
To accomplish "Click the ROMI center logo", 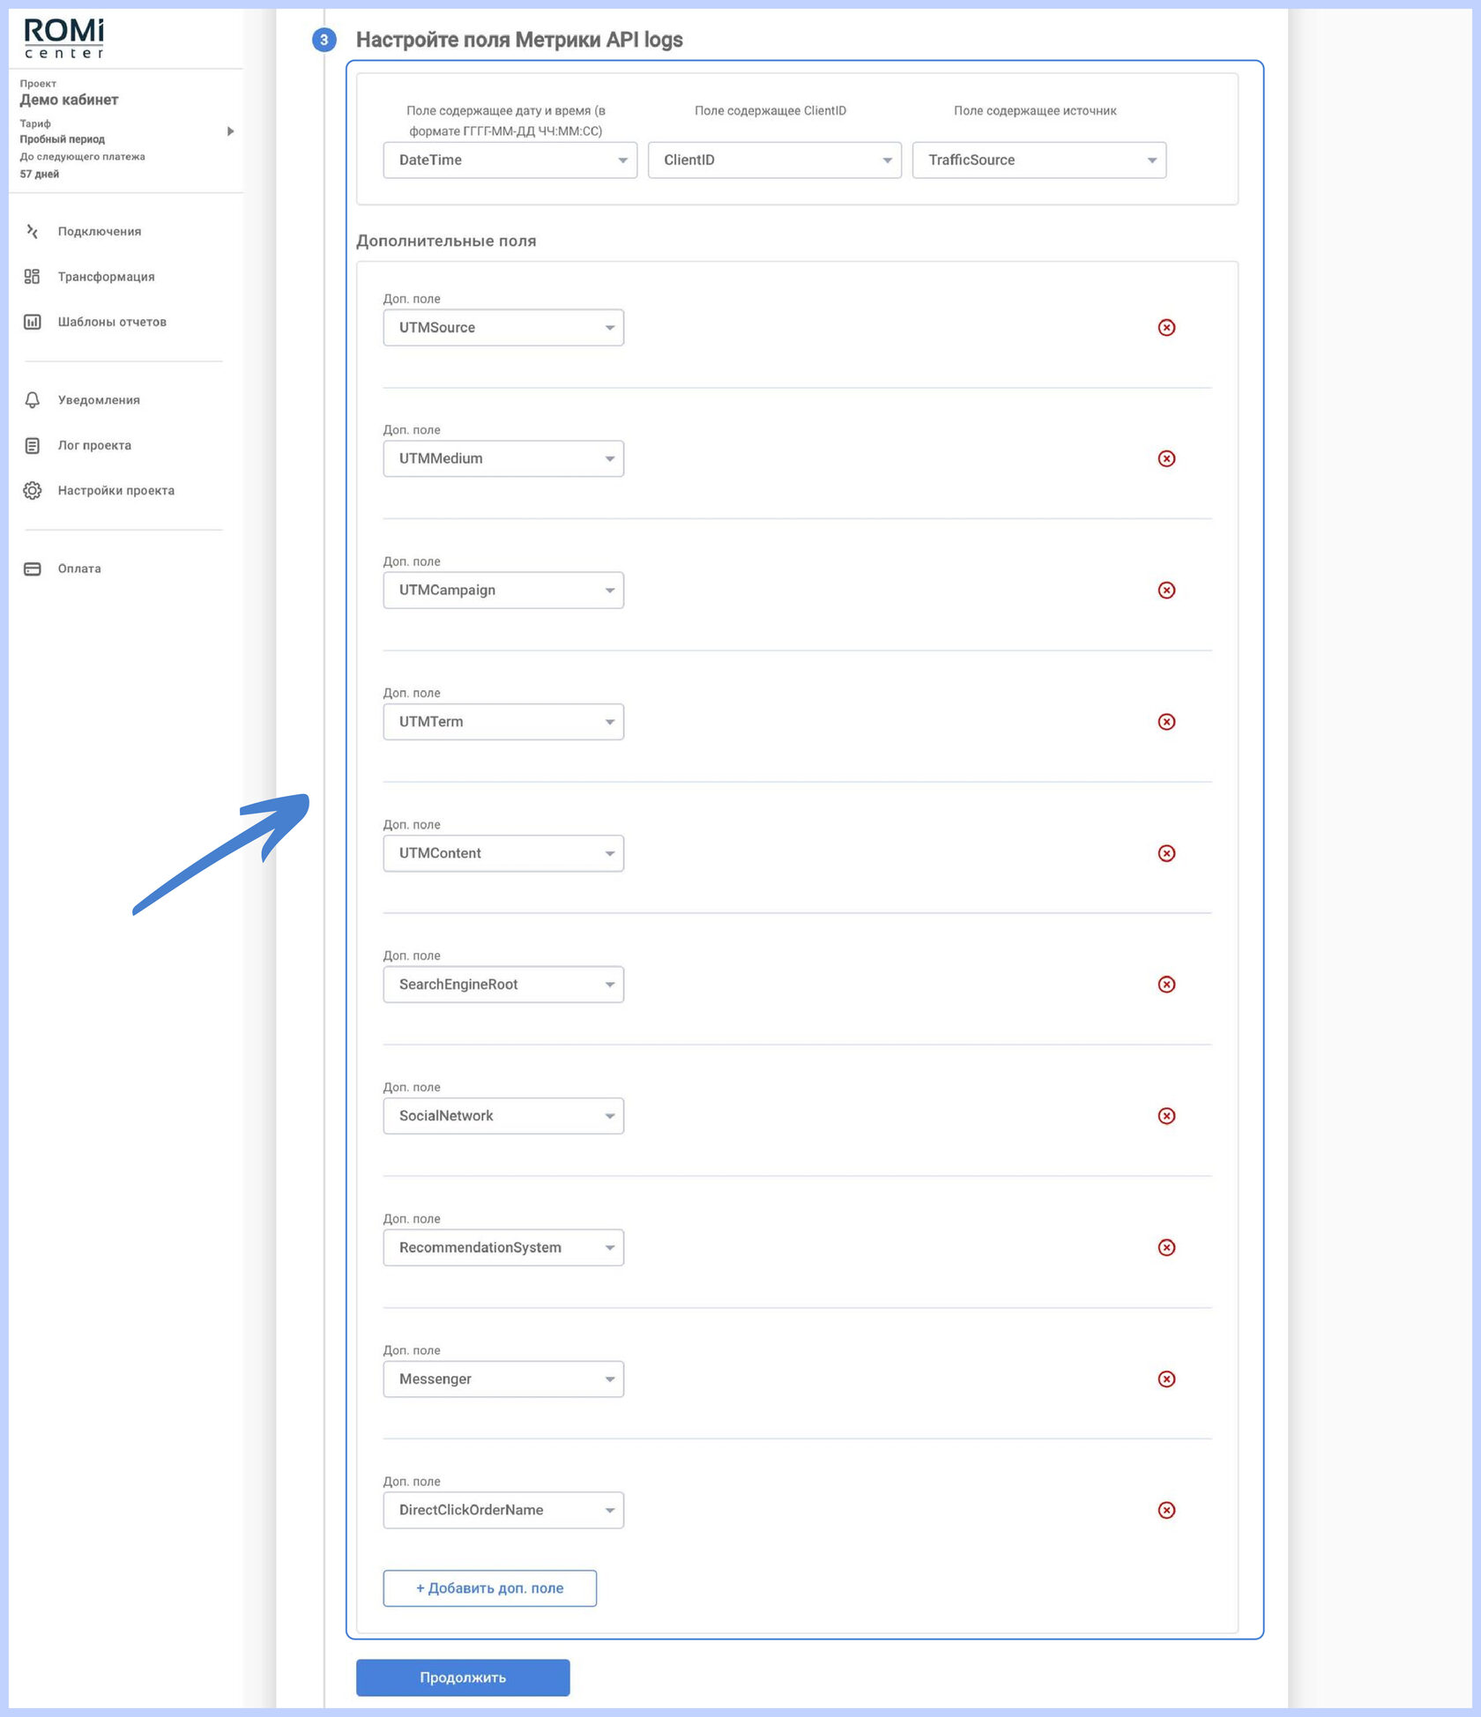I will [63, 38].
